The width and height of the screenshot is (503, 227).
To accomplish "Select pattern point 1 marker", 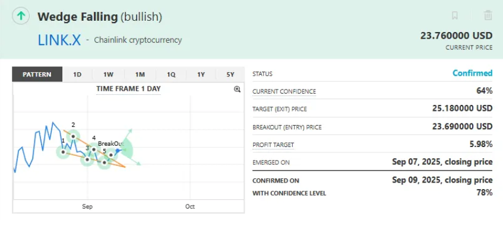I will 63,152.
